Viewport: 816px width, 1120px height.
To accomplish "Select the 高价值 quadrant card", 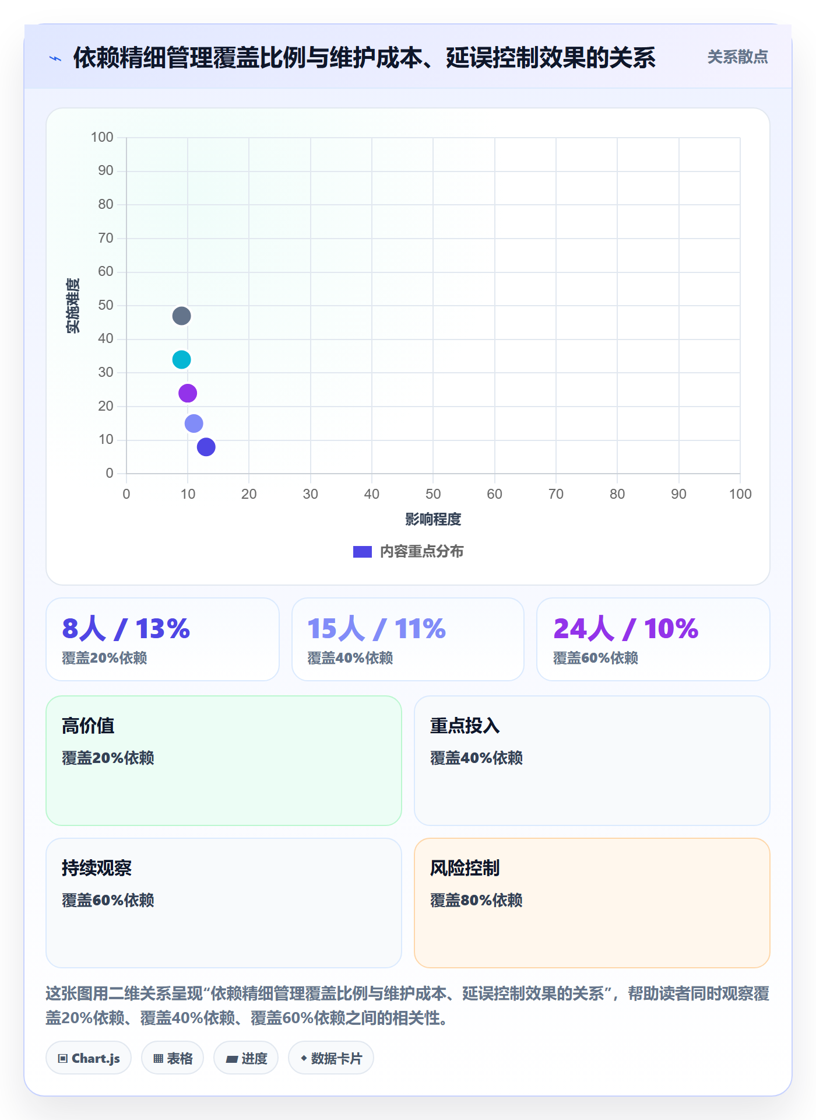I will pyautogui.click(x=224, y=761).
